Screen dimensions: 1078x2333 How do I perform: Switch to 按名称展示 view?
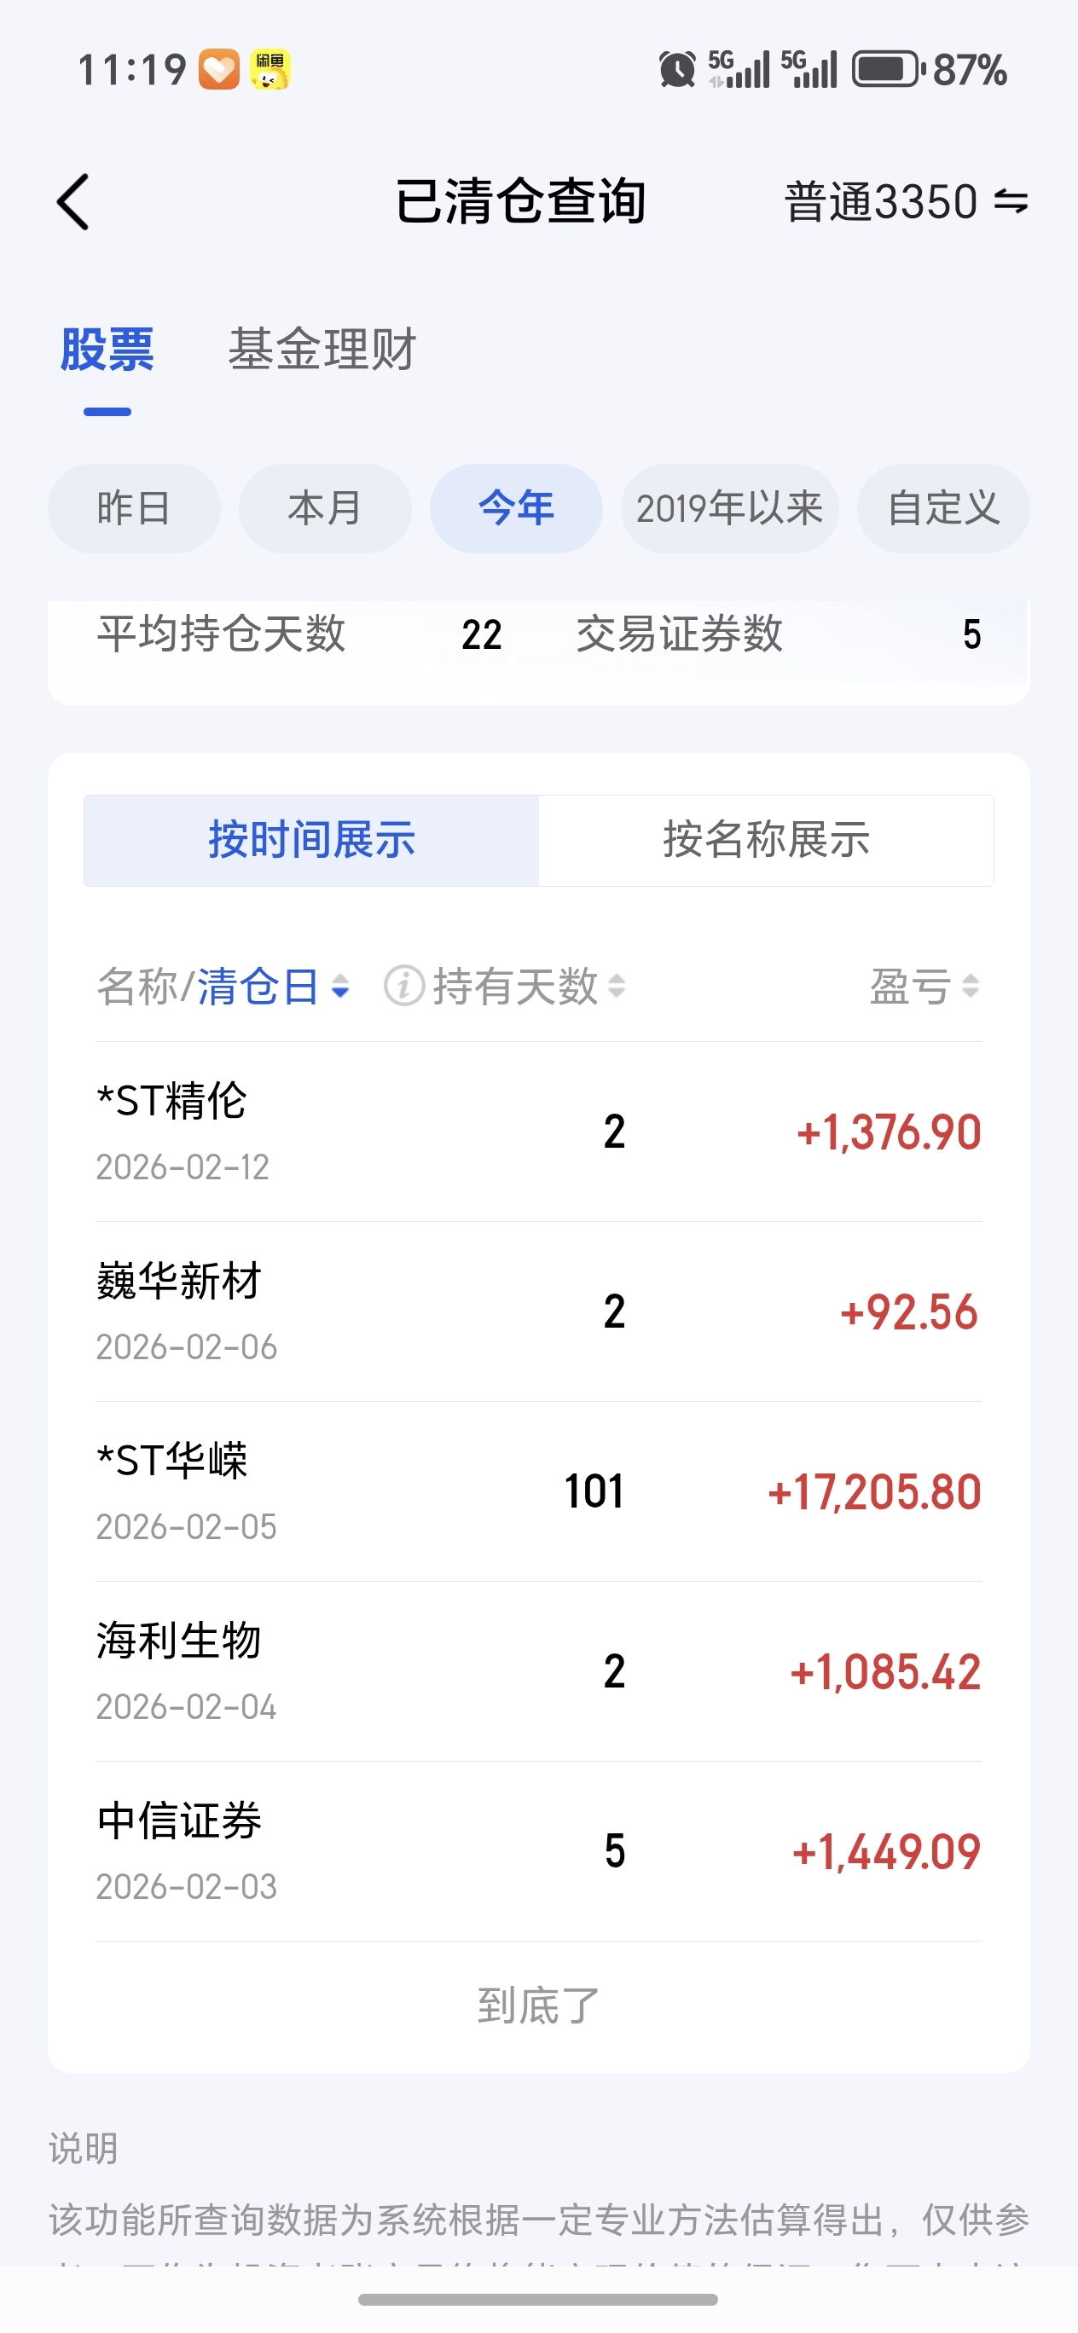[766, 840]
